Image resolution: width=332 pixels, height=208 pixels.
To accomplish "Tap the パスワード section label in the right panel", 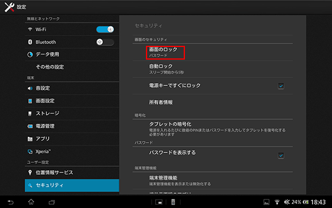I will click(x=144, y=143).
